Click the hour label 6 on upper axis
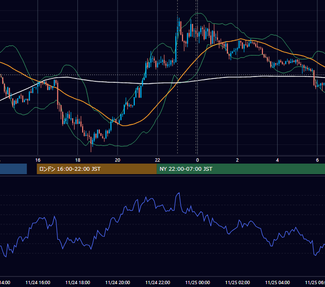 (317, 160)
